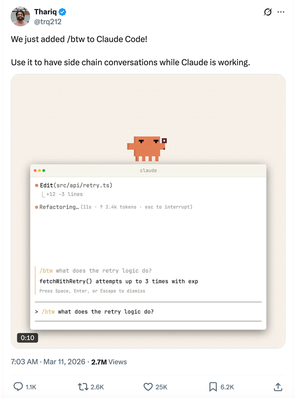The height and width of the screenshot is (398, 295).
Task: Bookmark the tweet with the bookmark icon
Action: (213, 387)
